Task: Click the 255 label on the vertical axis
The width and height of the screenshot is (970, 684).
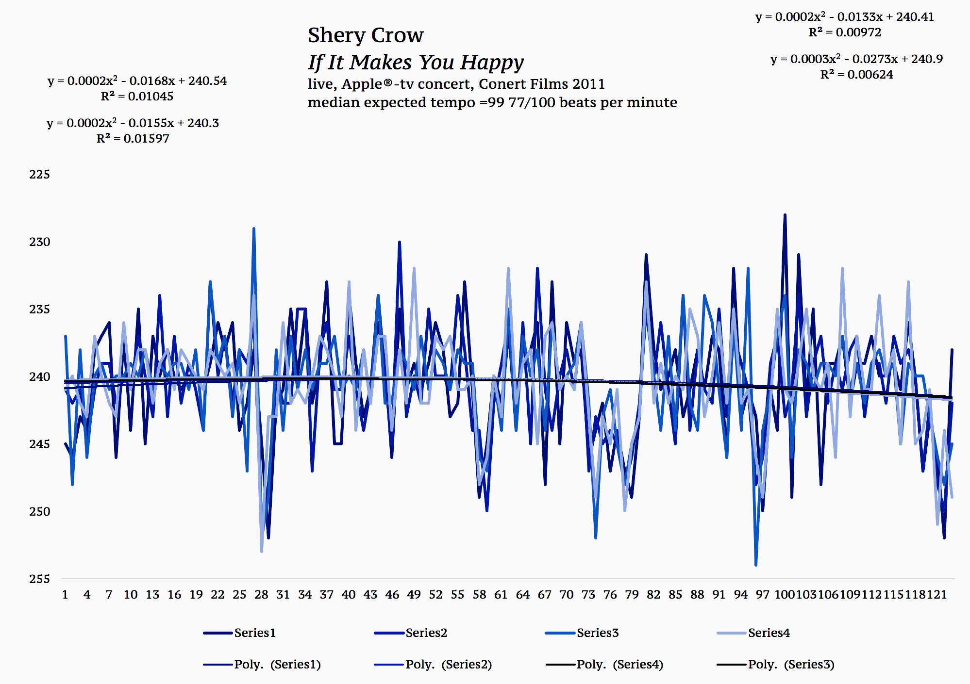Action: click(39, 579)
